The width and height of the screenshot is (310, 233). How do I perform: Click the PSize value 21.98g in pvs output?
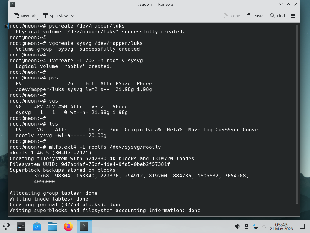pos(124,89)
